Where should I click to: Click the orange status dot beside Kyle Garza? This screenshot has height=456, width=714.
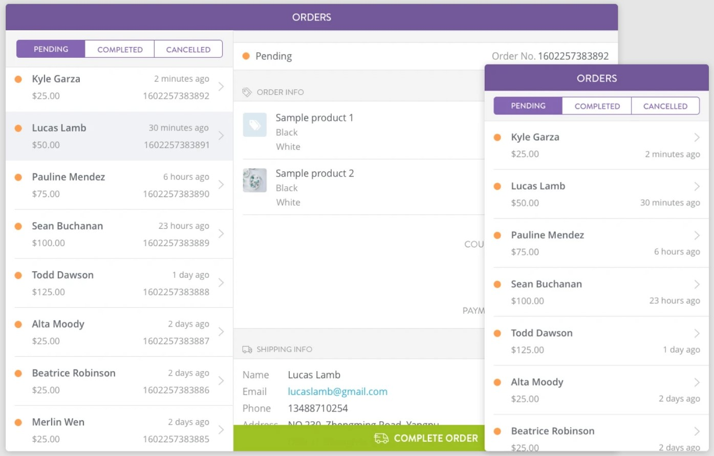coord(19,79)
